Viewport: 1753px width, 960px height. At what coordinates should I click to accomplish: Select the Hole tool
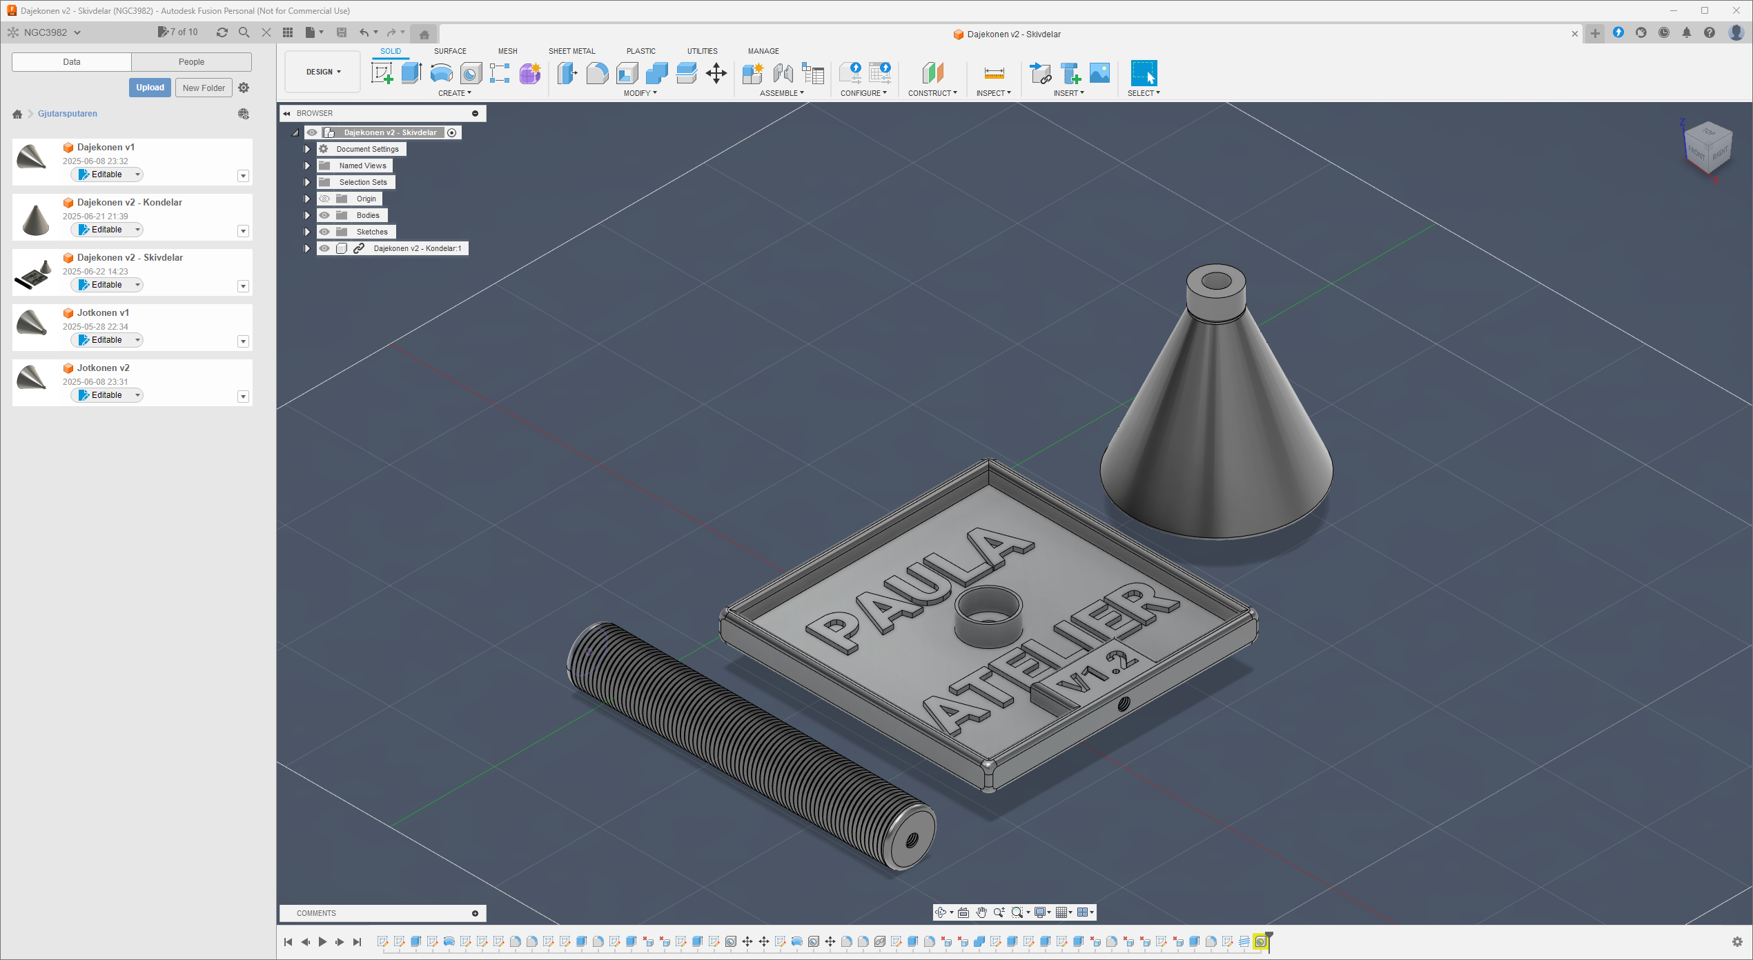[x=471, y=73]
